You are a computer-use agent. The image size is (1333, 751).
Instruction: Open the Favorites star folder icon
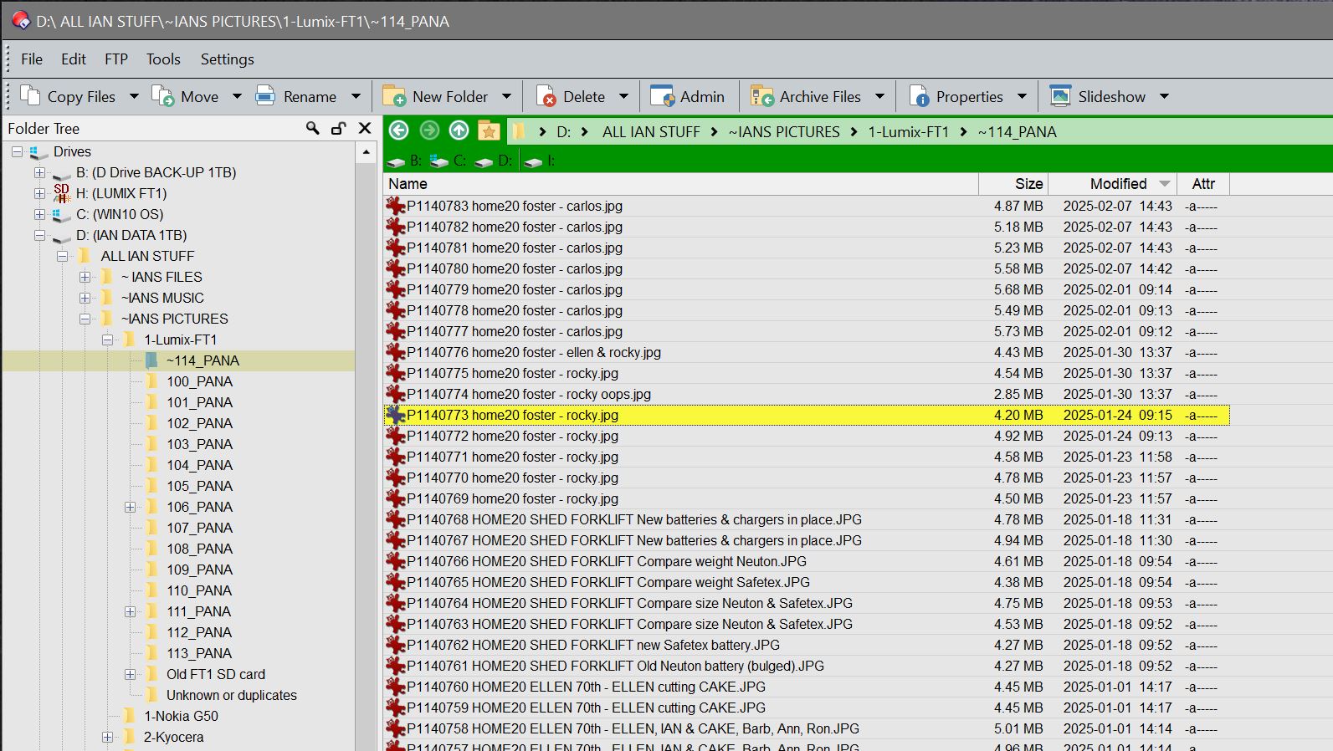[x=489, y=131]
